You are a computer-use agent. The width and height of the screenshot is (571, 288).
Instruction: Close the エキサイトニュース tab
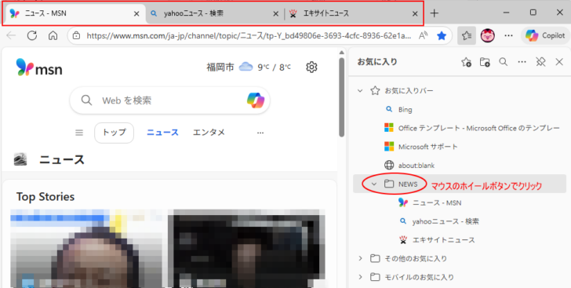[415, 14]
